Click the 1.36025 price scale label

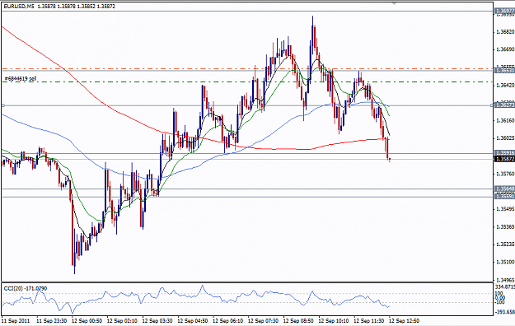coord(505,138)
